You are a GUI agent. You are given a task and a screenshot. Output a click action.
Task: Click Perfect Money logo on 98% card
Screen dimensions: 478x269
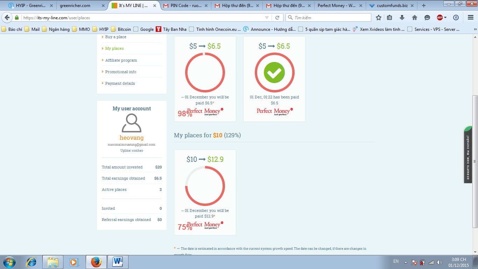(205, 112)
